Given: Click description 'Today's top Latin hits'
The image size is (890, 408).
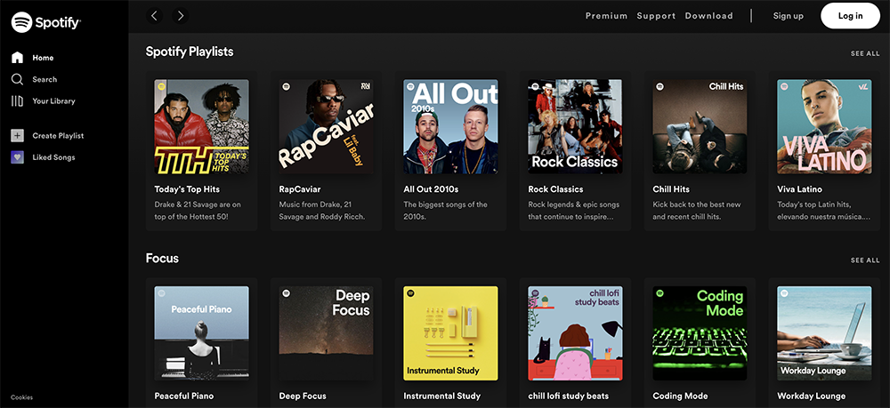Looking at the screenshot, I should [823, 211].
